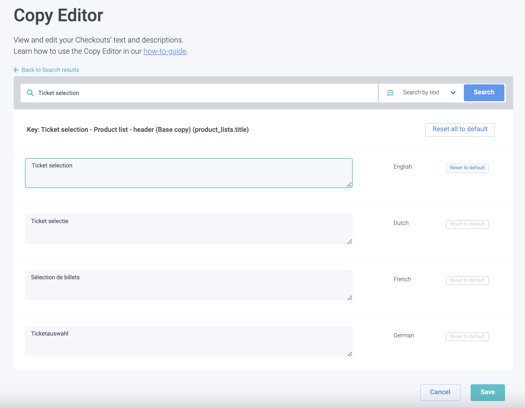Click the back arrow icon

point(17,70)
